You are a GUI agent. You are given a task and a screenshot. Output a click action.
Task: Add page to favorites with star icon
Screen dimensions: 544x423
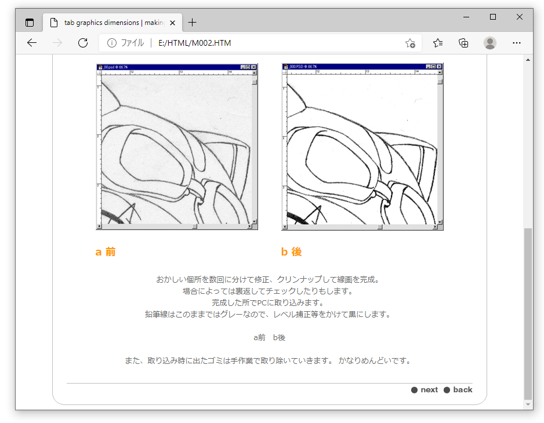(x=410, y=43)
